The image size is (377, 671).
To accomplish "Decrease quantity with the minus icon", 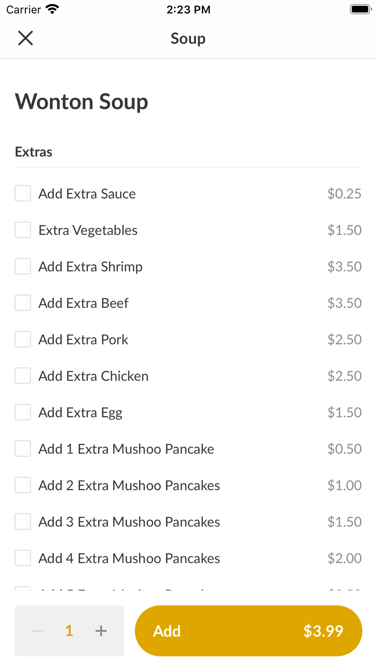I will [37, 631].
